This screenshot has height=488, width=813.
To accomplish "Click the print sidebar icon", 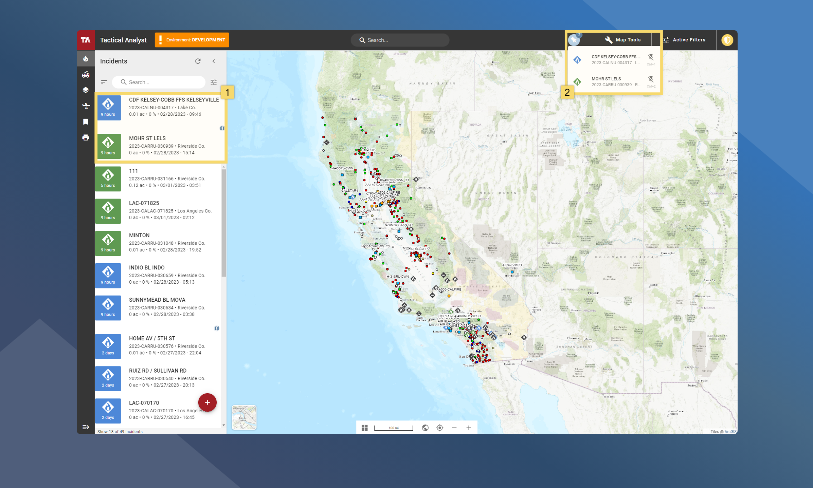I will point(86,137).
